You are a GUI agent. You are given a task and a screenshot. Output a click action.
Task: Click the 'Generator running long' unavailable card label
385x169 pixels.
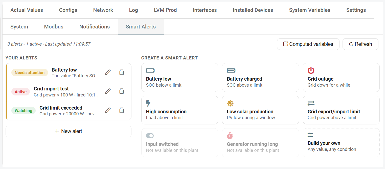(x=252, y=144)
